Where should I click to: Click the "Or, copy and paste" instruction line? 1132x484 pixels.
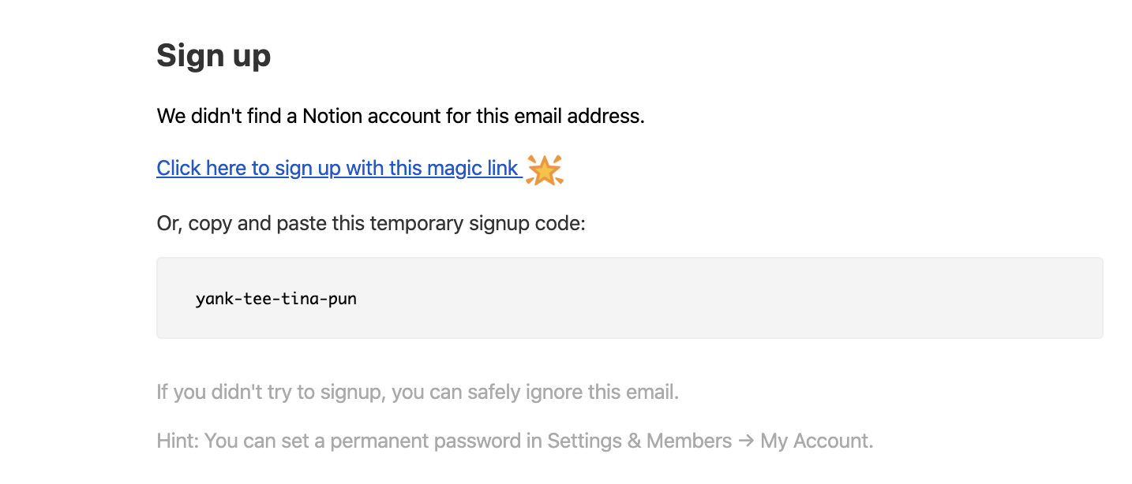coord(371,223)
